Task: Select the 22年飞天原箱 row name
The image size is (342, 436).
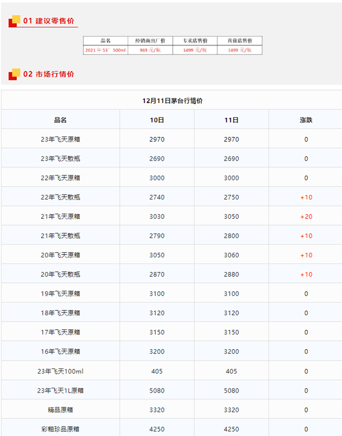Action: tap(60, 178)
